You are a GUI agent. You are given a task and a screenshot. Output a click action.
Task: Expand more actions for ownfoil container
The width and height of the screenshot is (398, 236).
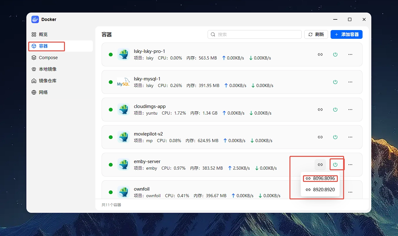350,192
